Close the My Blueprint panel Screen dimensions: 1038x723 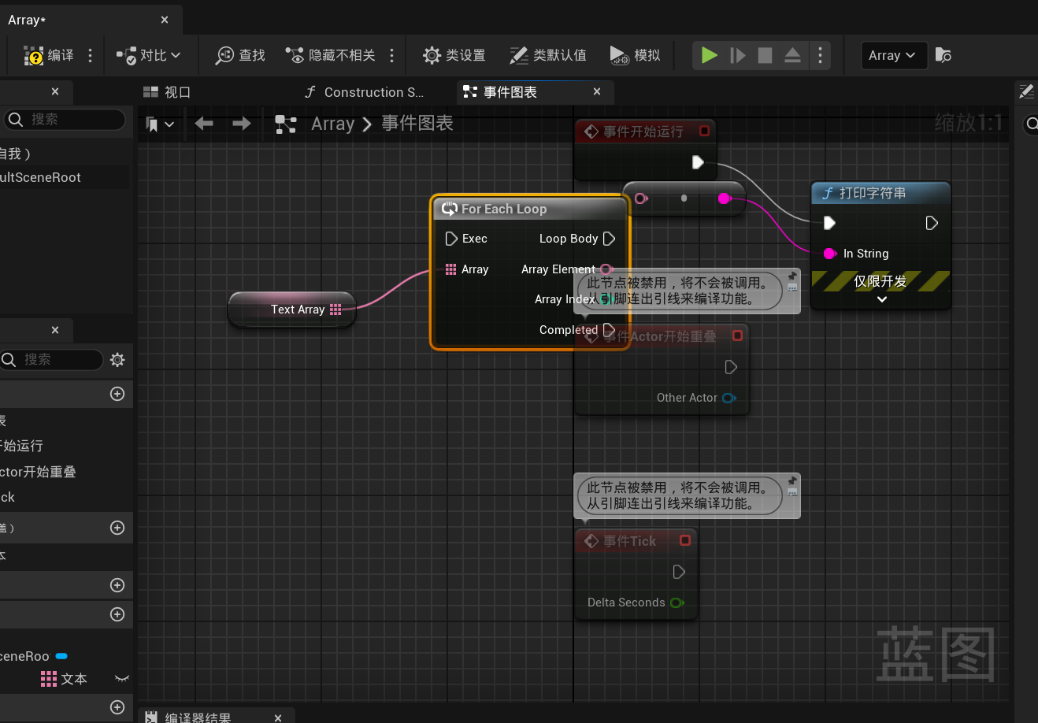55,330
